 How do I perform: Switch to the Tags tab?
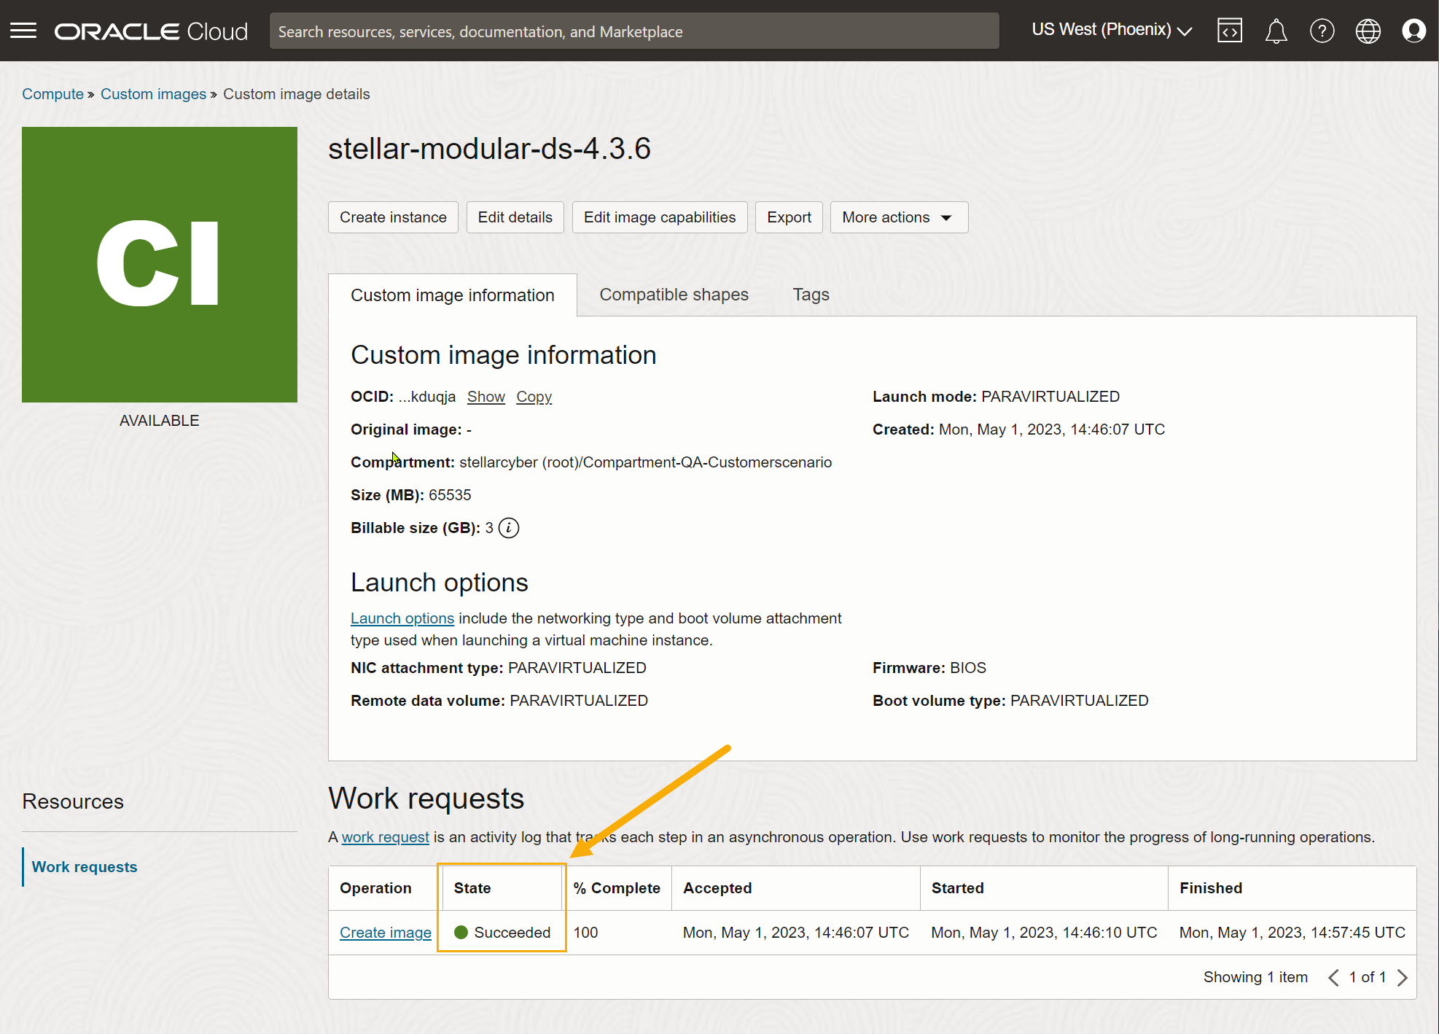tap(811, 295)
